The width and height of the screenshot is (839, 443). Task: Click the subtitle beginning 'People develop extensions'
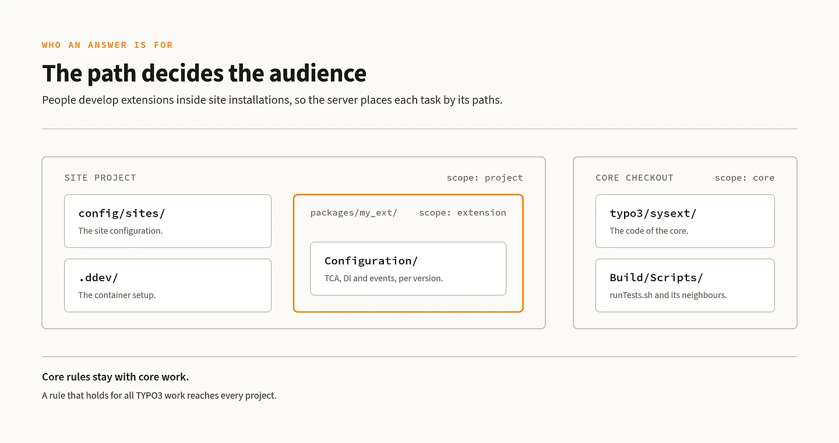click(272, 100)
